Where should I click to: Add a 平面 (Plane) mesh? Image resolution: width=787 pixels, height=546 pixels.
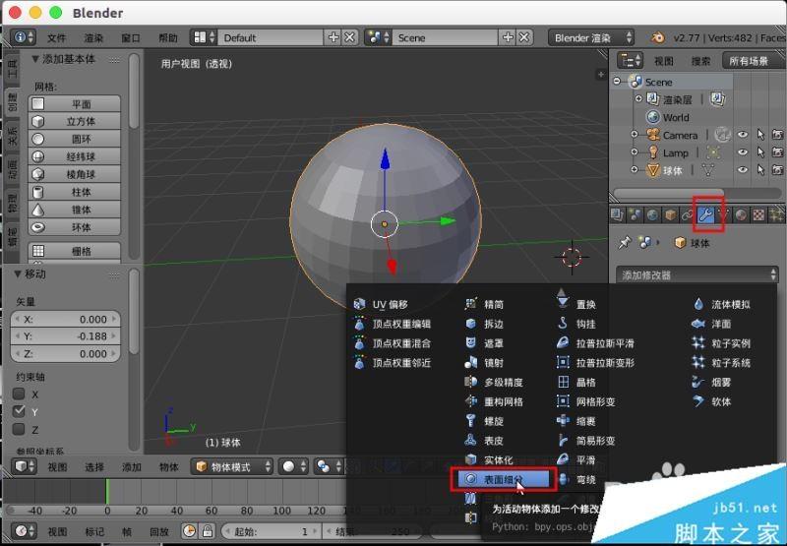click(x=75, y=104)
